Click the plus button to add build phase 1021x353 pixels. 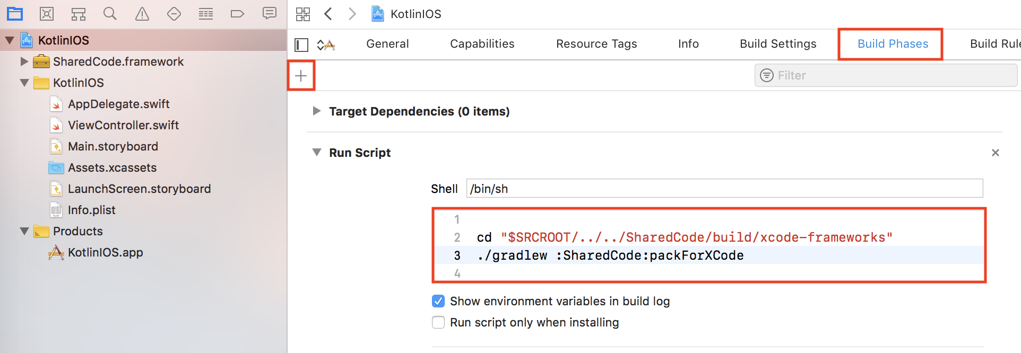301,76
